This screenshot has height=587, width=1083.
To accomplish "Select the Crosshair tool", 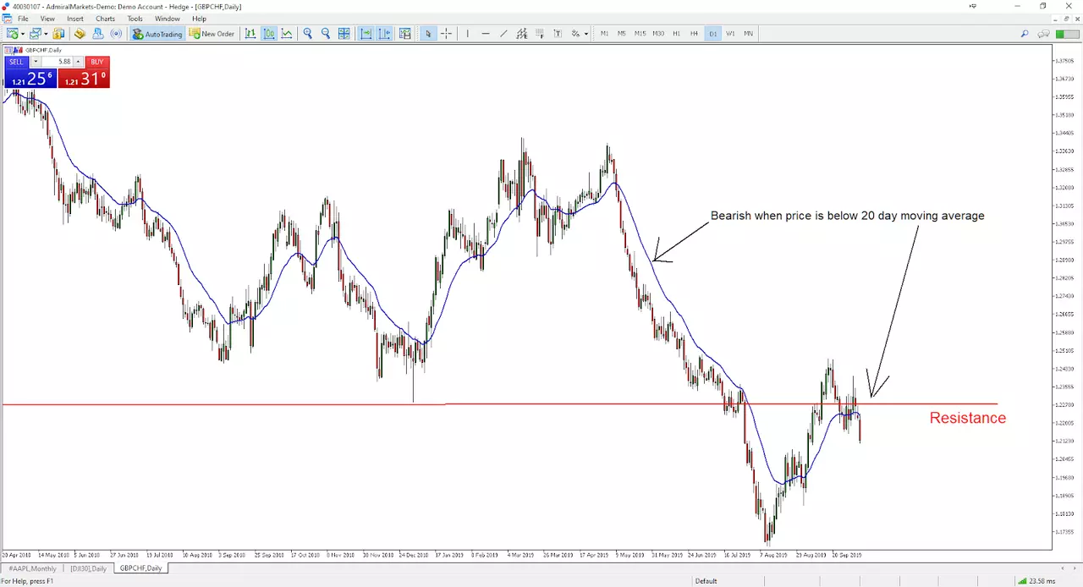I will point(446,34).
